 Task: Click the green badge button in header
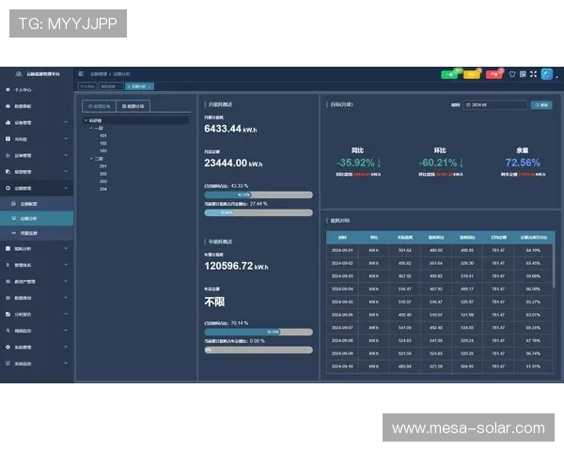449,73
